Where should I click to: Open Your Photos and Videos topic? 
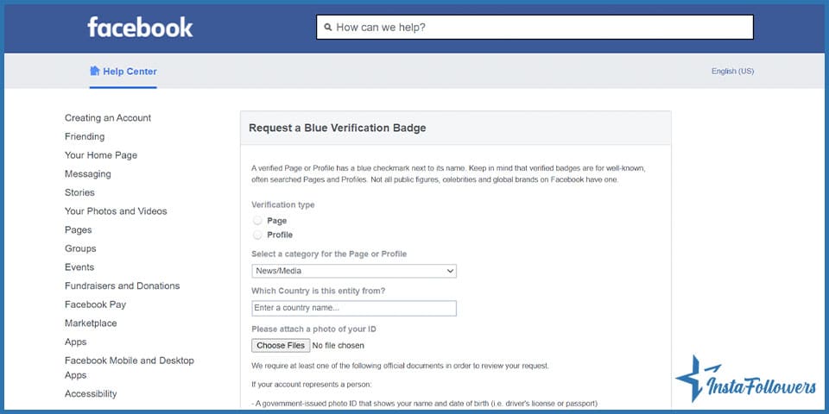[116, 211]
